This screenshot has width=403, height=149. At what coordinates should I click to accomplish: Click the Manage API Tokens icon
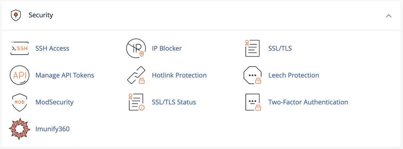pyautogui.click(x=20, y=75)
